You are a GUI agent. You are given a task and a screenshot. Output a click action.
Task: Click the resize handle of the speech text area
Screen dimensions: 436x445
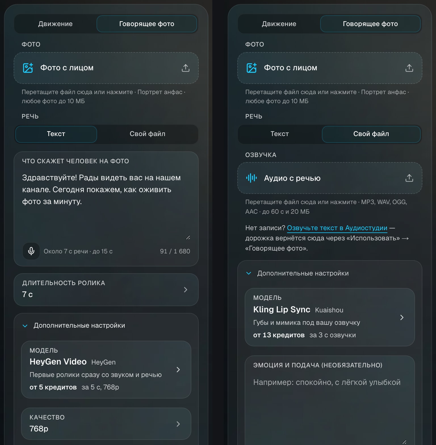point(188,238)
